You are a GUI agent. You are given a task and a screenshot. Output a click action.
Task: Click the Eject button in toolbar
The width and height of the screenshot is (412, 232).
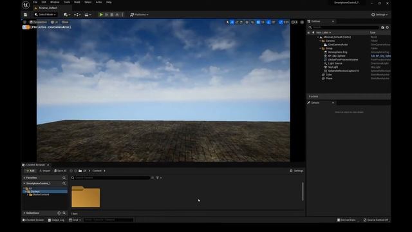click(117, 15)
